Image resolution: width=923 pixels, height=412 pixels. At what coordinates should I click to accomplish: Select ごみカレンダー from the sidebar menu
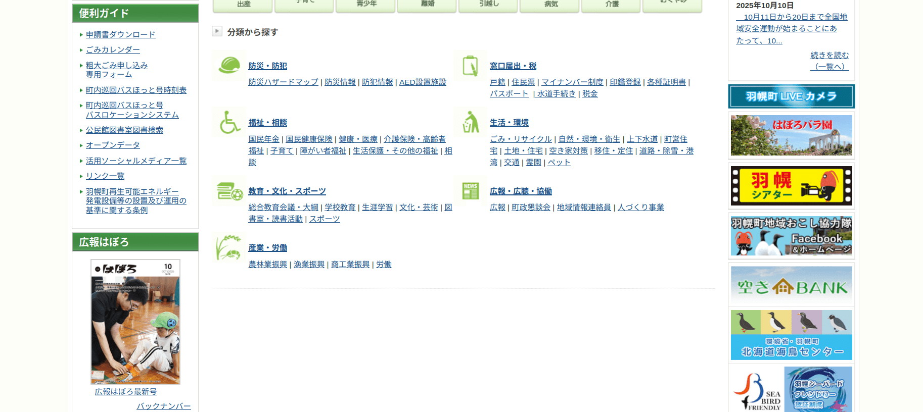113,49
